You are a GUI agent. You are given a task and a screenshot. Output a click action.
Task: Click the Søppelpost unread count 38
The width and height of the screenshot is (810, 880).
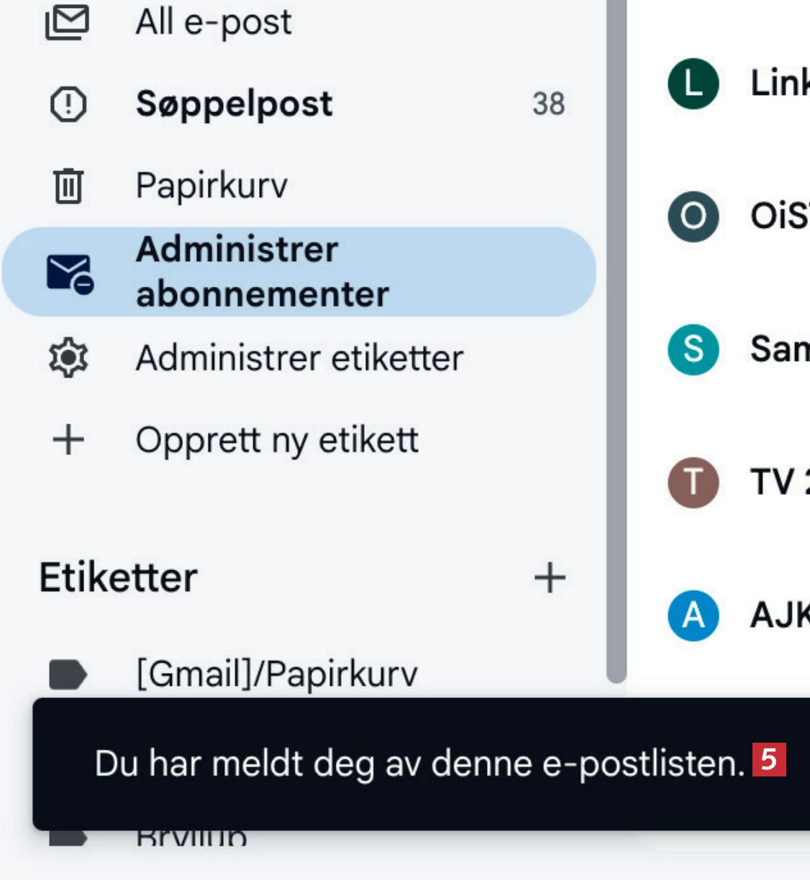point(548,104)
